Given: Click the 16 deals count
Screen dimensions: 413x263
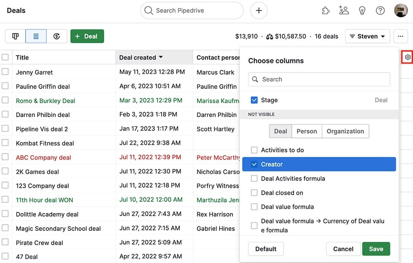Looking at the screenshot, I should click(326, 36).
